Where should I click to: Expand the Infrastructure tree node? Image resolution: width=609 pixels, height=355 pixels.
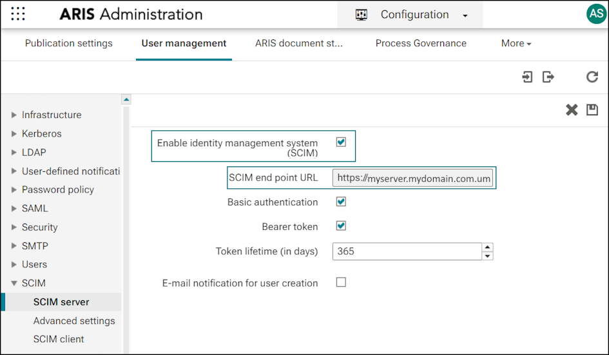pyautogui.click(x=14, y=115)
